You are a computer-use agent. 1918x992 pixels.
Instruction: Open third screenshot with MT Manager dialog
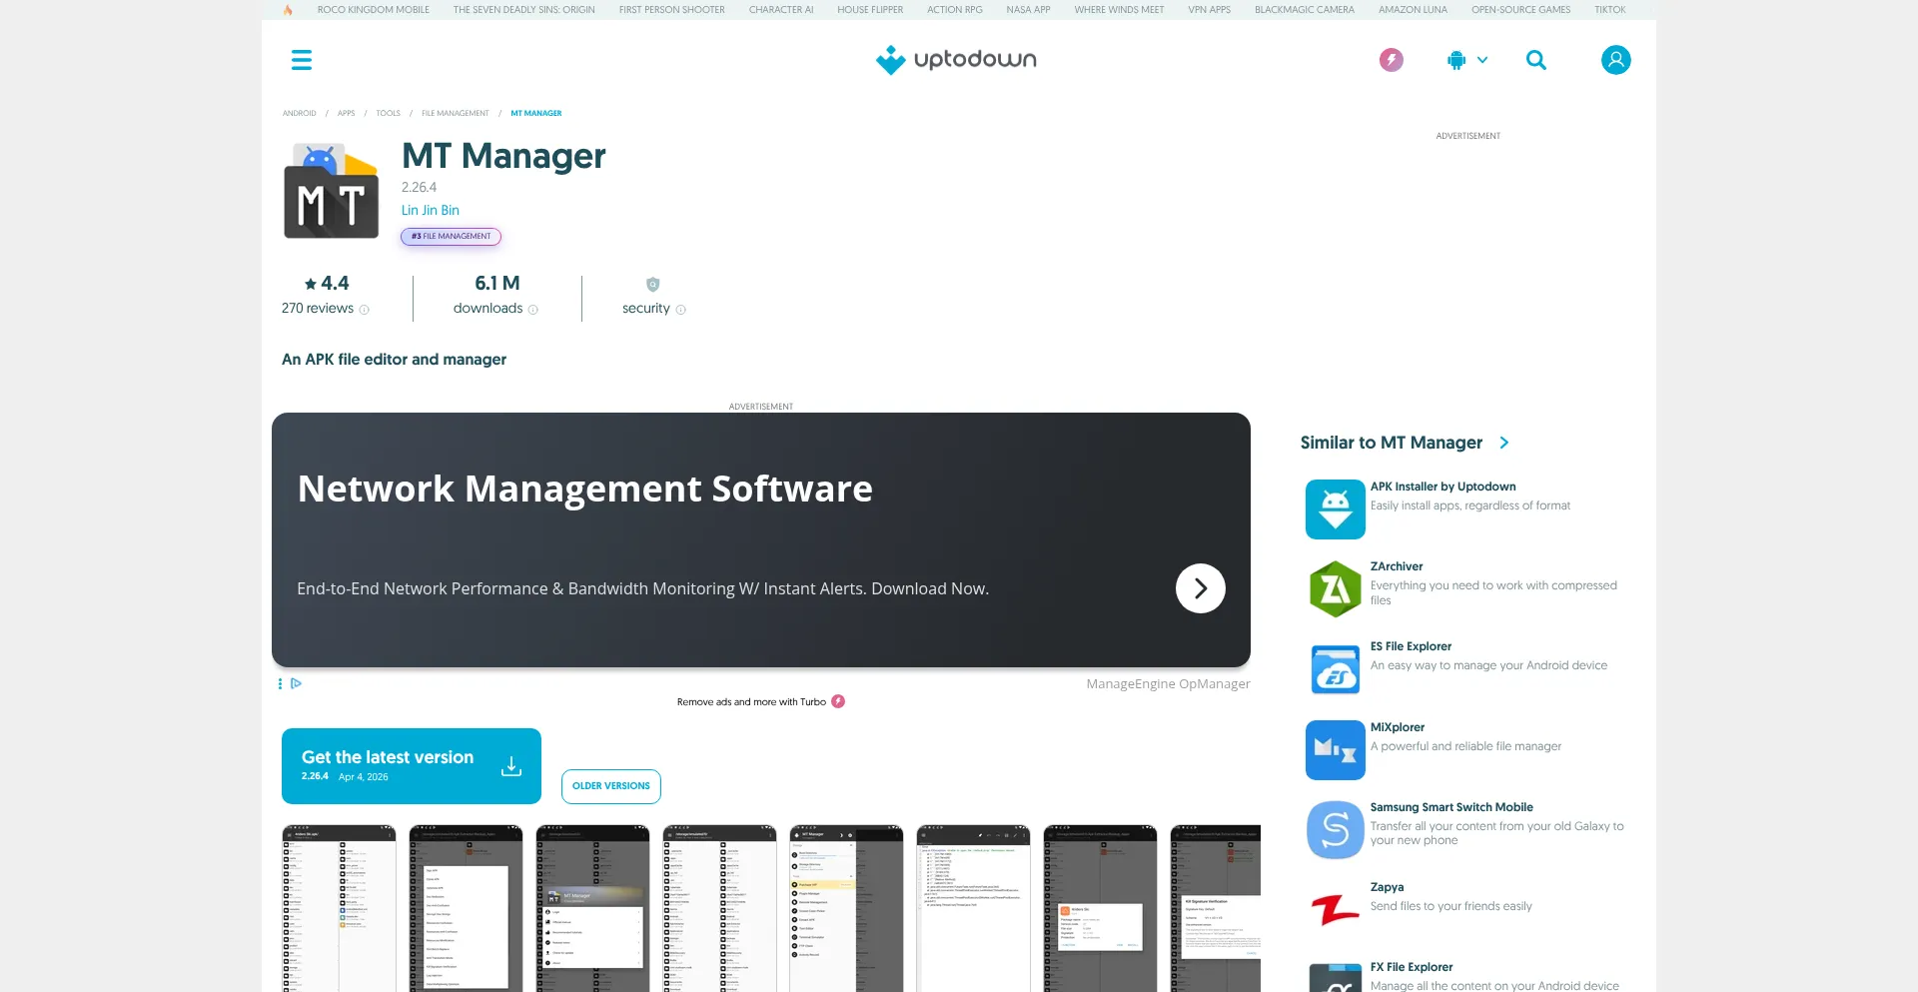(x=593, y=908)
